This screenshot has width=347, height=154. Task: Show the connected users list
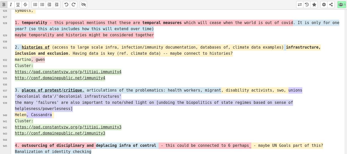[342, 5]
